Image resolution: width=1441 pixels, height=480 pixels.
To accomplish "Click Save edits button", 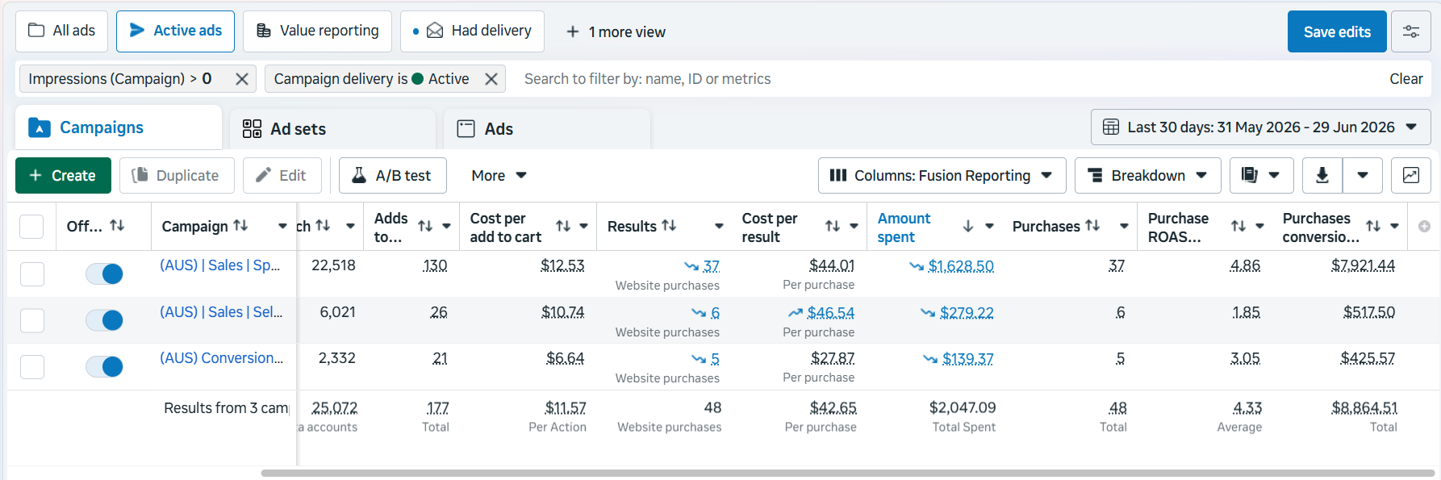I will tap(1337, 31).
